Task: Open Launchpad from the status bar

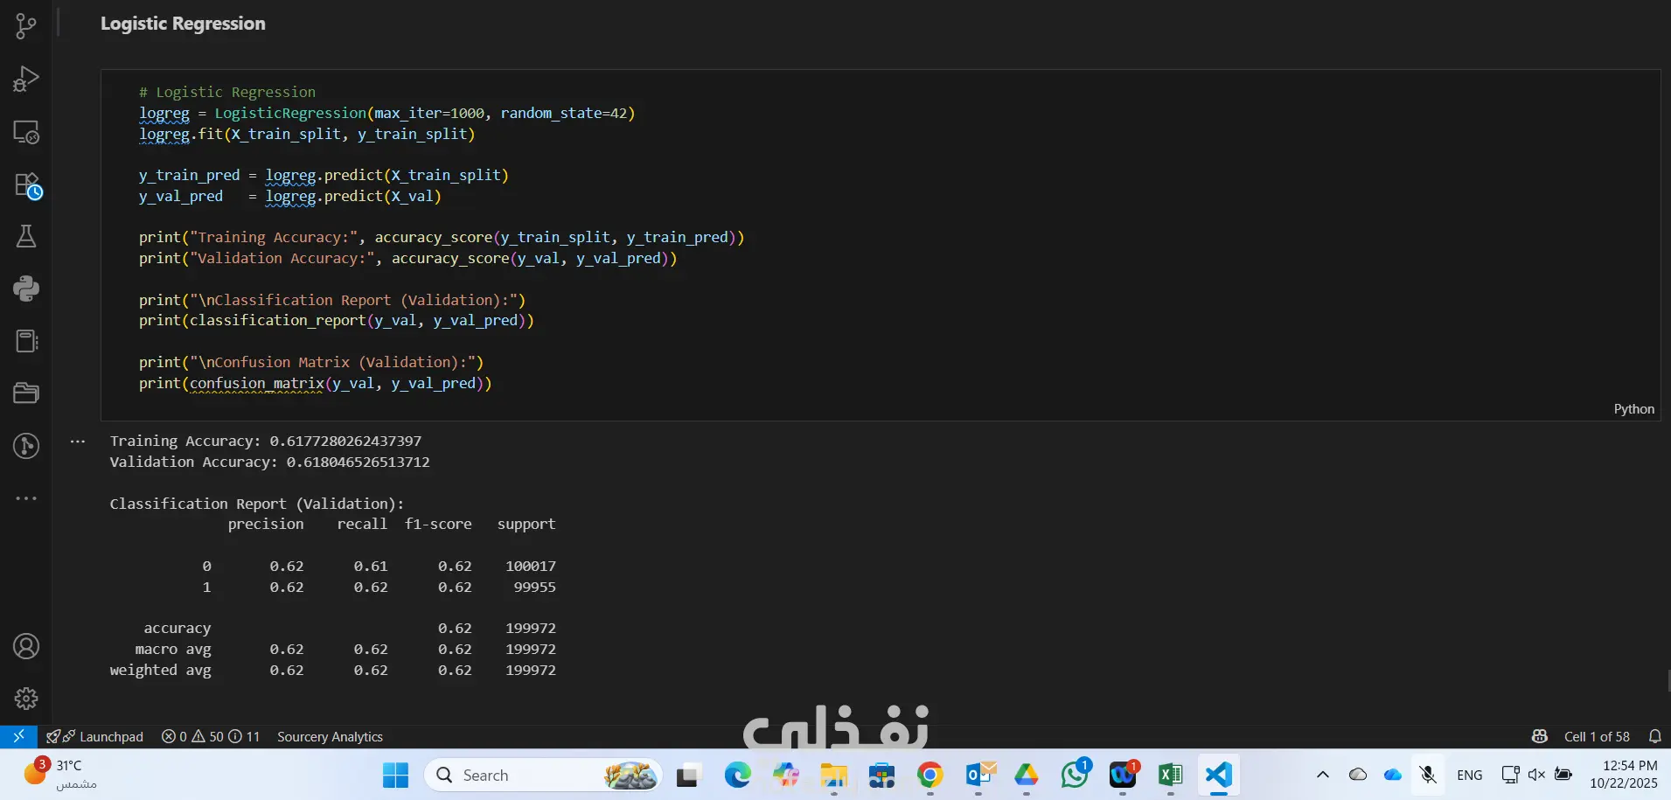Action: click(x=95, y=736)
